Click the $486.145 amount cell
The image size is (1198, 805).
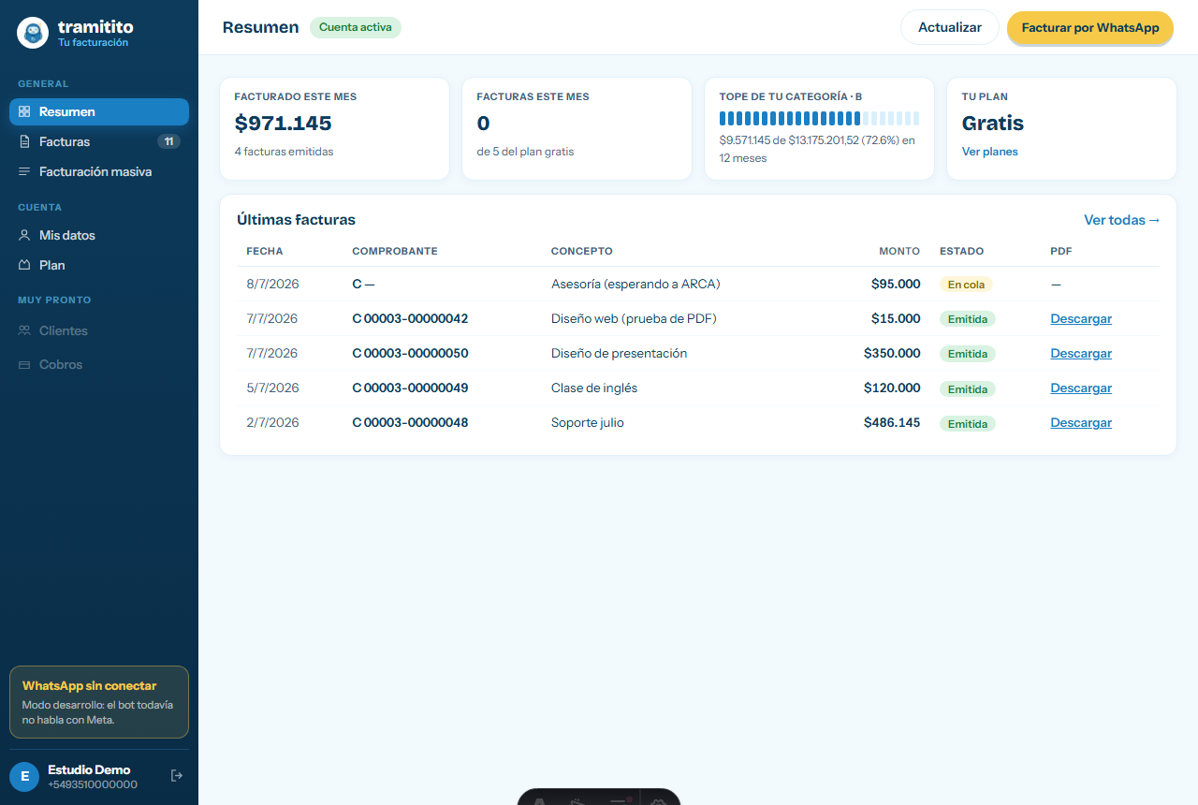pyautogui.click(x=892, y=422)
